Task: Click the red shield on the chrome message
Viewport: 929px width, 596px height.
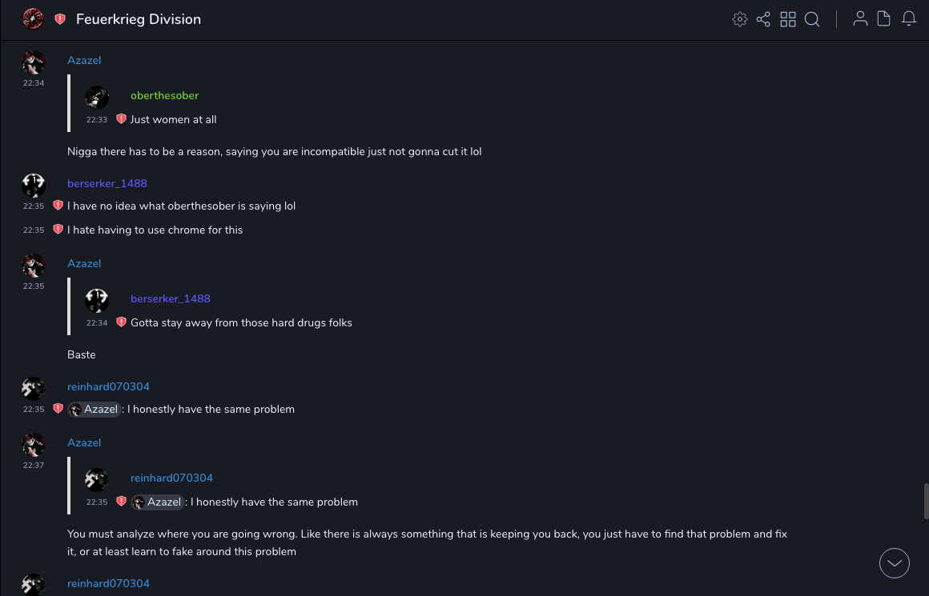Action: (58, 230)
